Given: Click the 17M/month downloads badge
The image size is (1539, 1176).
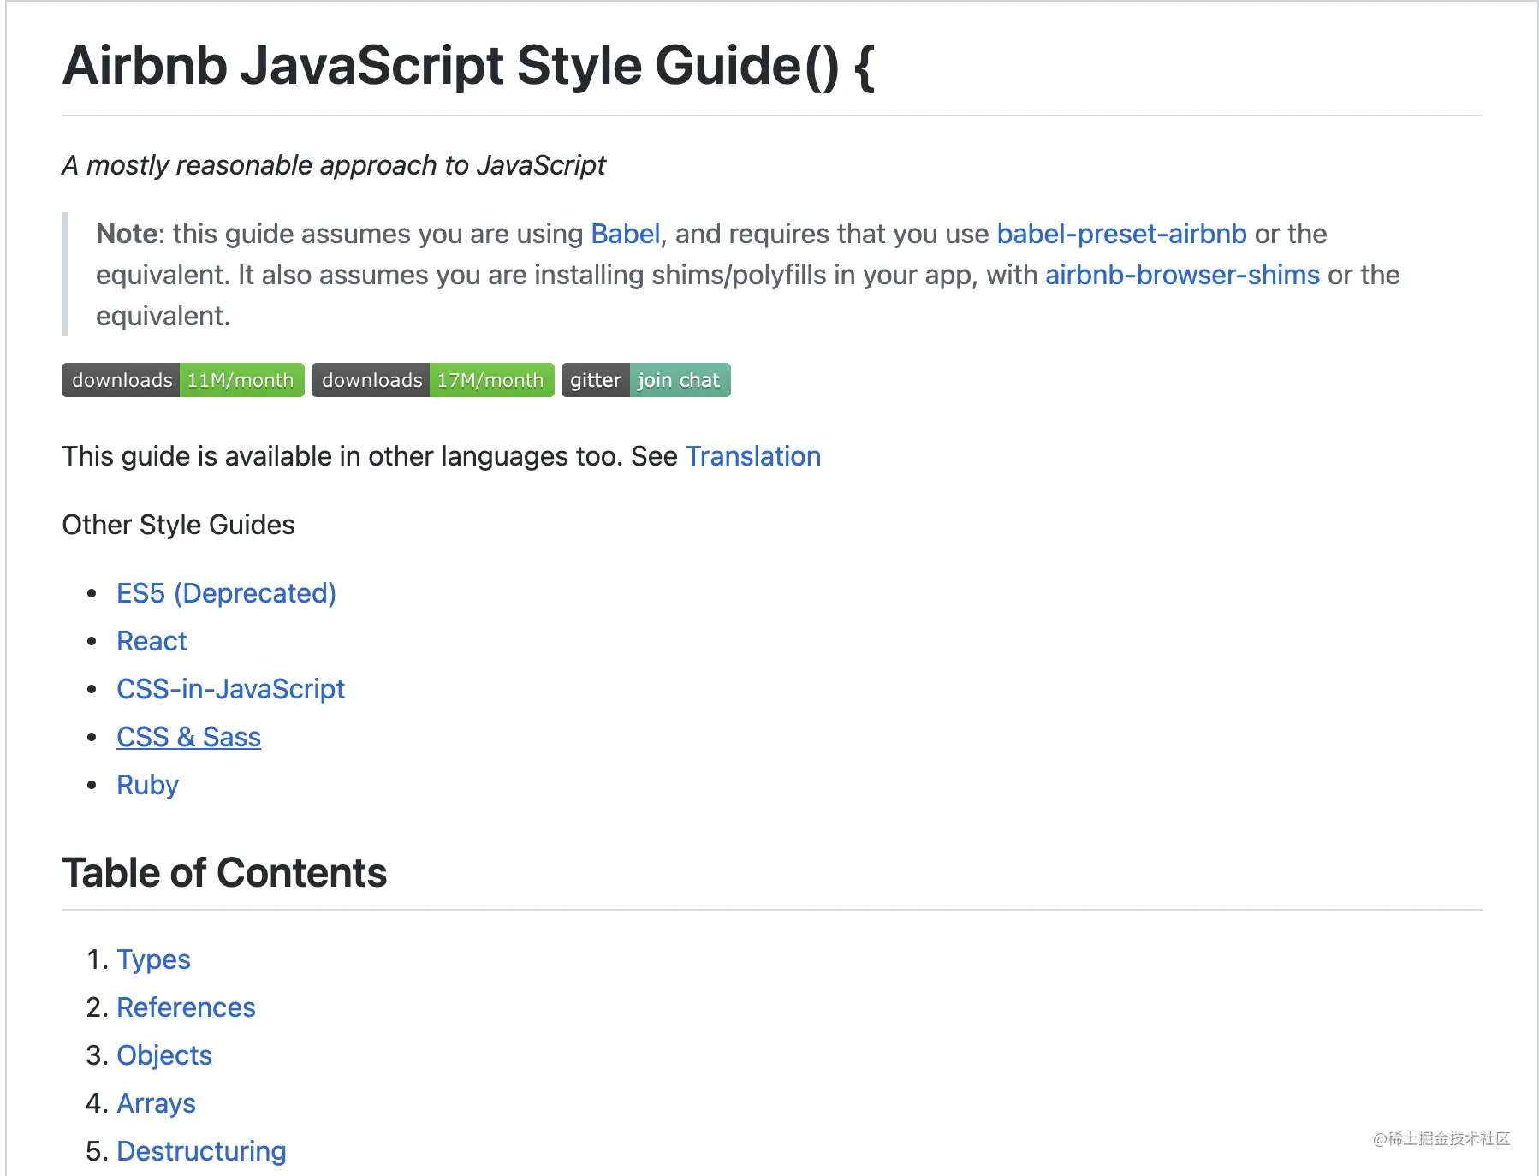Looking at the screenshot, I should tap(432, 380).
